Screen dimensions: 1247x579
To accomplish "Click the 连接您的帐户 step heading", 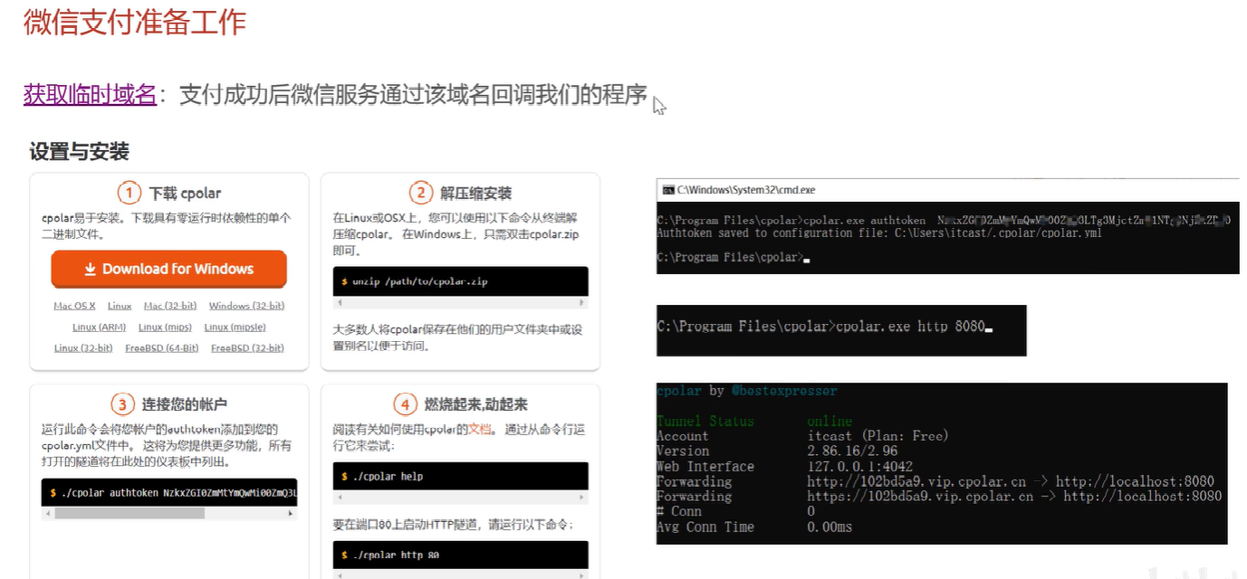I will (184, 403).
